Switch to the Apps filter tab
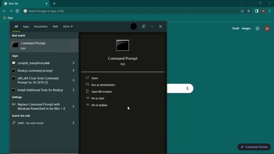 (26, 27)
